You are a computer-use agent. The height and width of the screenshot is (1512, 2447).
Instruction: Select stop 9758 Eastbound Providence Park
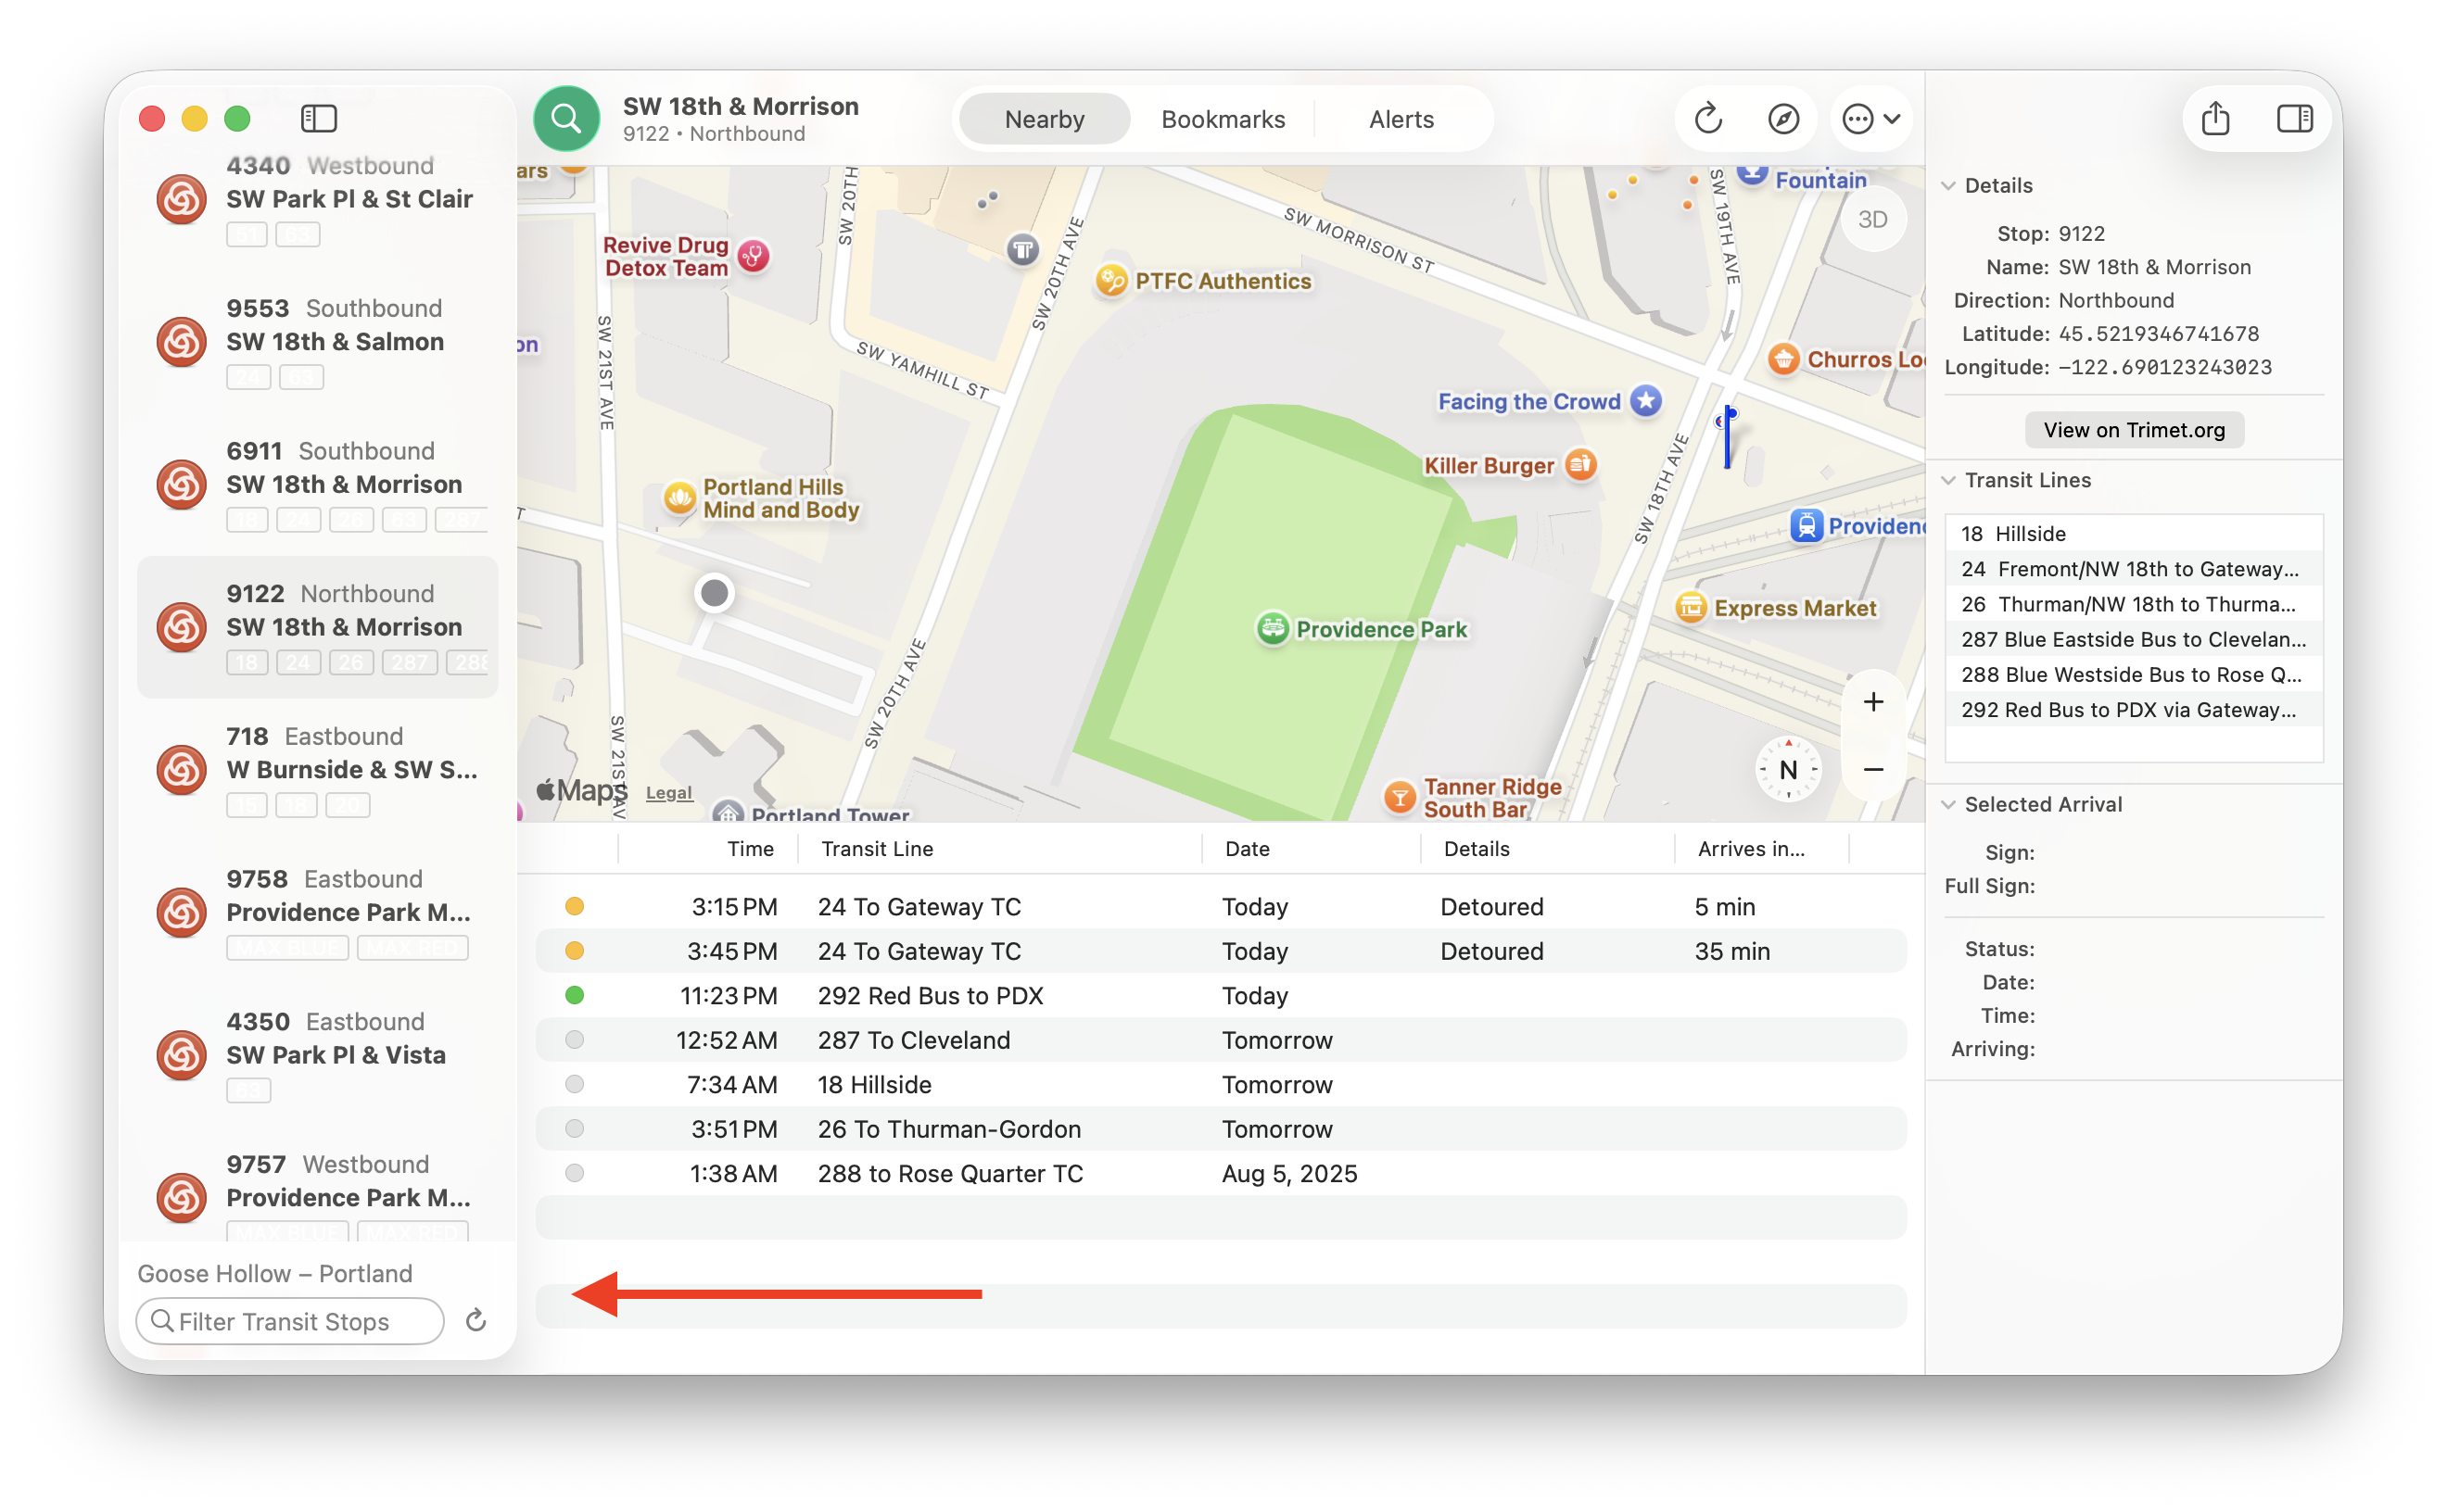[317, 913]
